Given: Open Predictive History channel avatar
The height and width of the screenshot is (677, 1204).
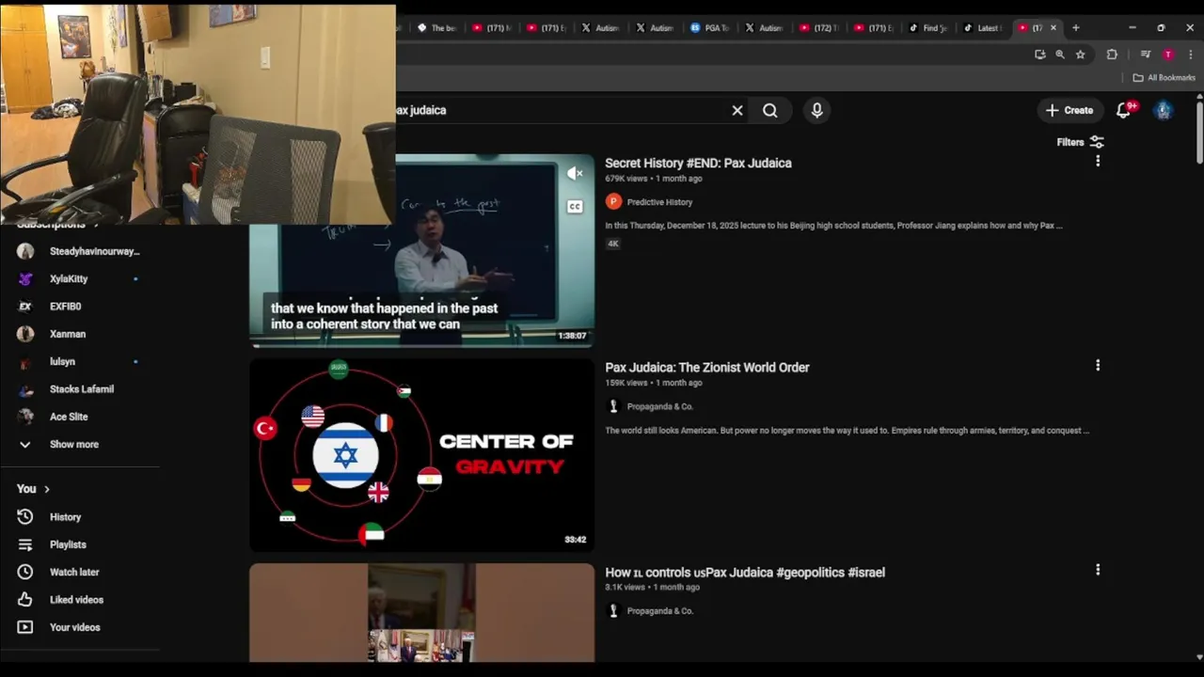Looking at the screenshot, I should 613,201.
